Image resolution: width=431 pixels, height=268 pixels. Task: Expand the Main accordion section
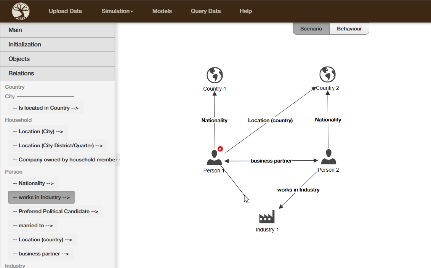(58, 30)
